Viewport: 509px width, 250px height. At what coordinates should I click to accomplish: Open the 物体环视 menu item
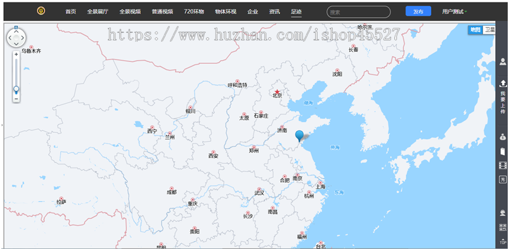pos(226,11)
